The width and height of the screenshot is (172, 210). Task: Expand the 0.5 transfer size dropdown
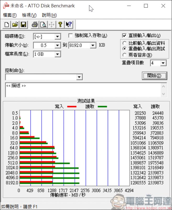click(x=57, y=45)
